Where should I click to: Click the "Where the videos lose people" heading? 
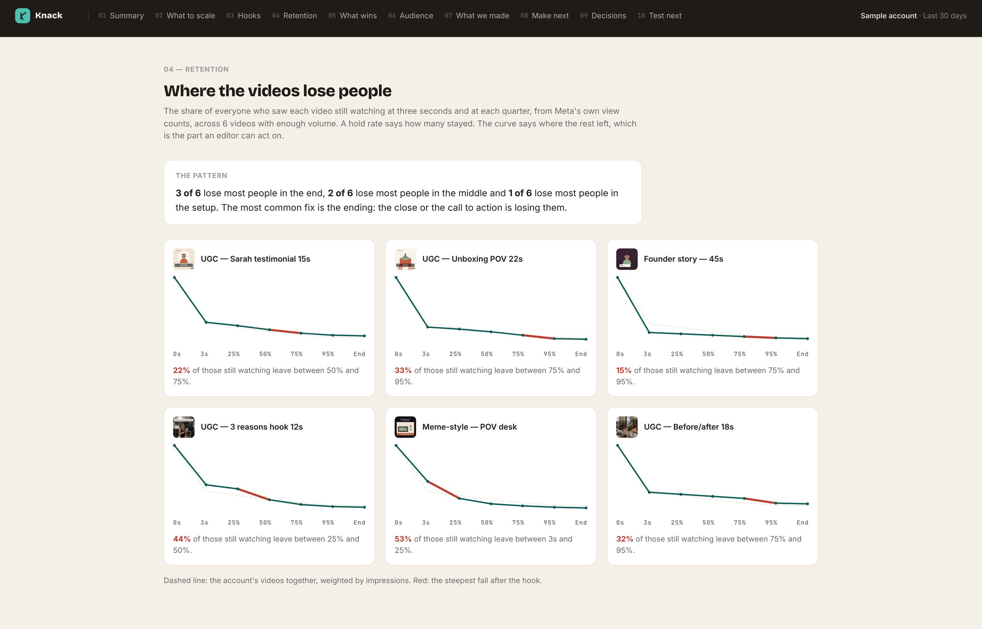(277, 91)
